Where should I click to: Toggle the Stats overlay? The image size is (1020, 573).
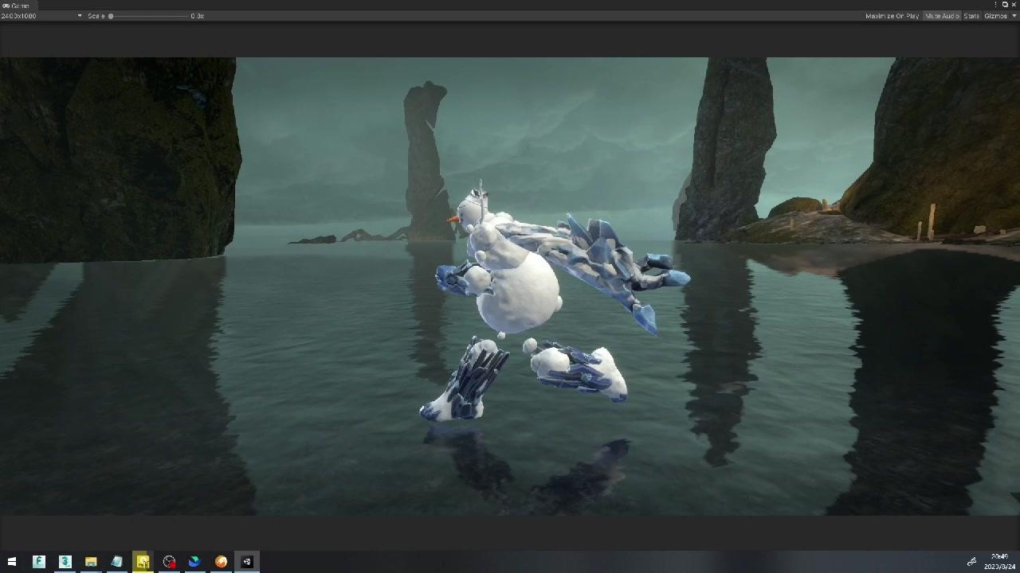pyautogui.click(x=971, y=16)
